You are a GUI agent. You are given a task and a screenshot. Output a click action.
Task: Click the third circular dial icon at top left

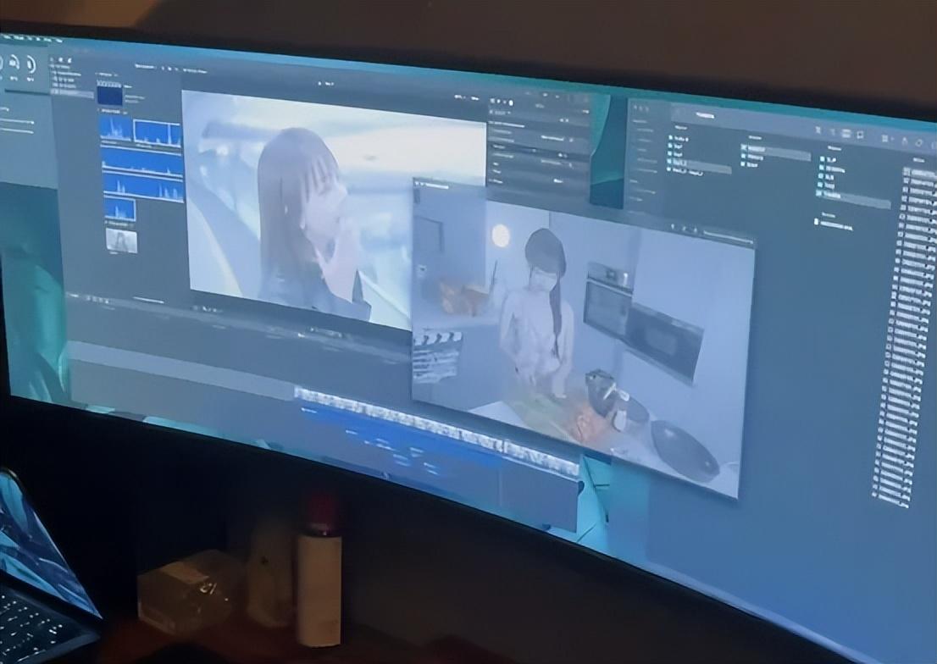click(x=30, y=64)
